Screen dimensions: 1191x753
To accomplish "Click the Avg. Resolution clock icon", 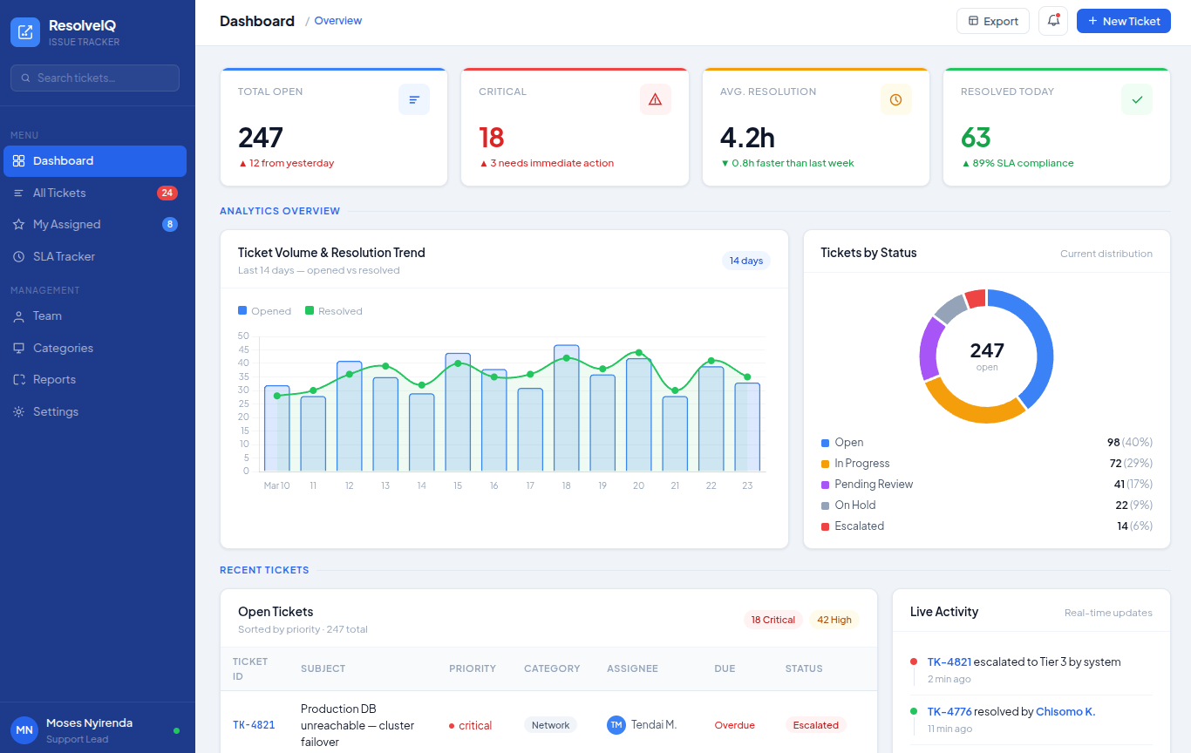I will point(895,99).
